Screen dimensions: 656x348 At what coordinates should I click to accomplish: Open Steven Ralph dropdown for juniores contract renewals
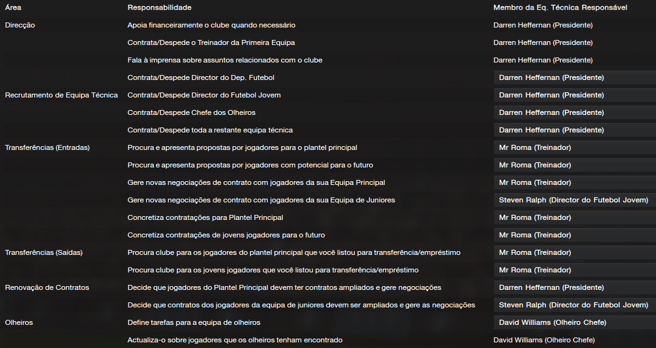[575, 306]
